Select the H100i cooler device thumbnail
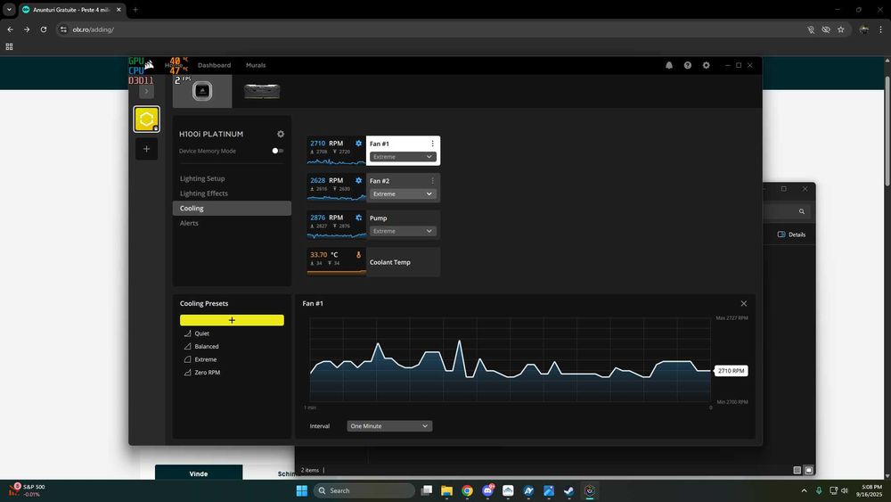 coord(202,91)
